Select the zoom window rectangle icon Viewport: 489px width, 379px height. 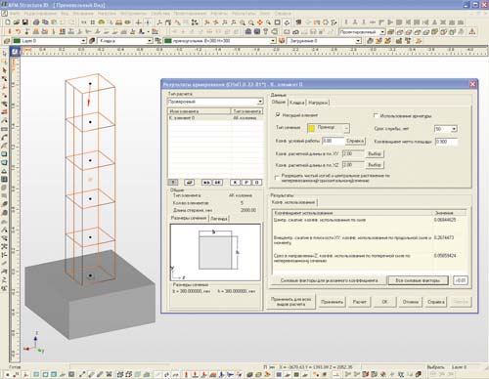pyautogui.click(x=277, y=22)
